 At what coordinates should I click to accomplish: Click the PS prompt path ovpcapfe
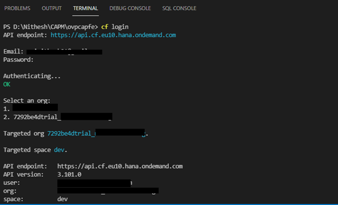[x=50, y=27]
